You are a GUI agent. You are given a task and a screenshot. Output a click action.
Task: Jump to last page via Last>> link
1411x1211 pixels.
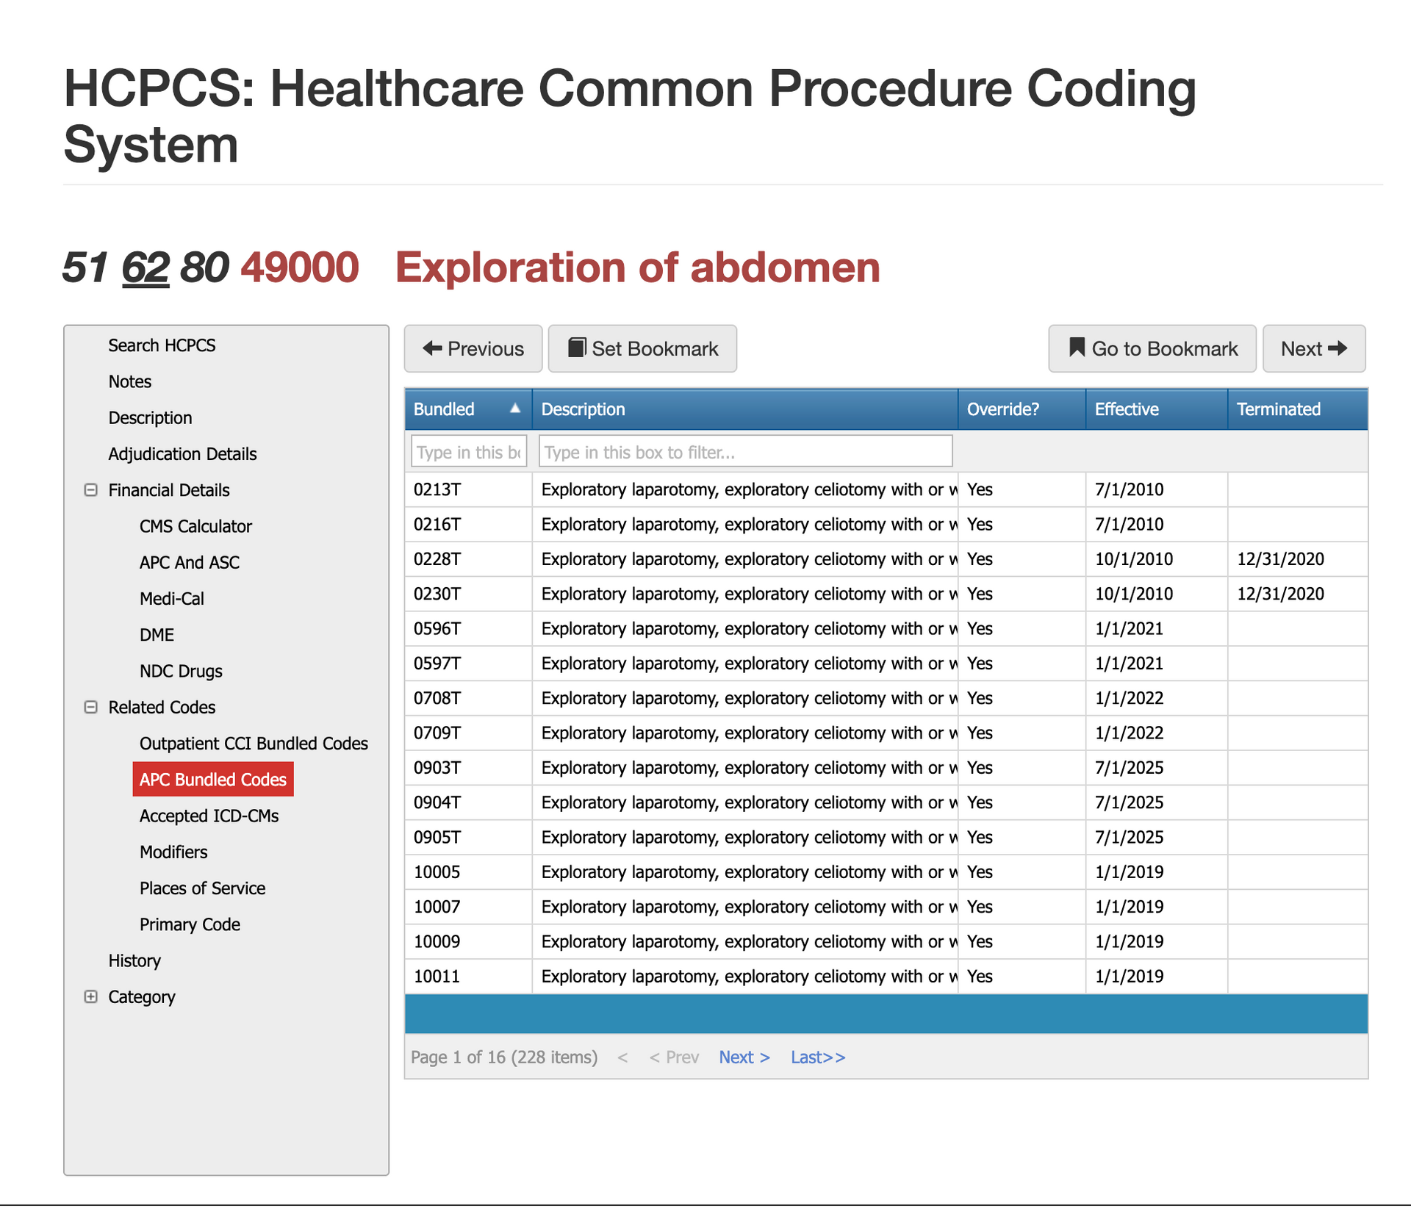[x=817, y=1057]
